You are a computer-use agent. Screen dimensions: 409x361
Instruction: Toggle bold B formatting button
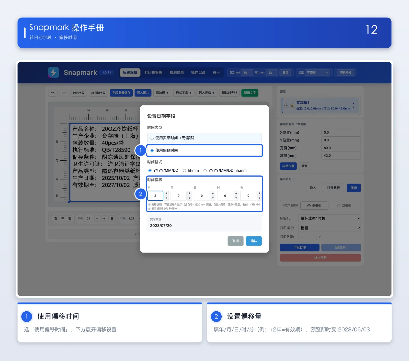click(x=112, y=218)
